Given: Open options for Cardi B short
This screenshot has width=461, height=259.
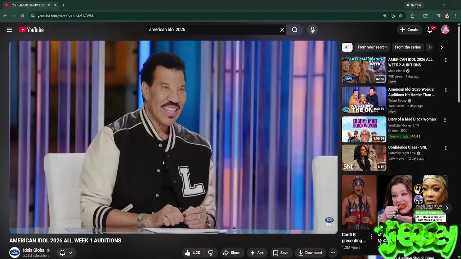Looking at the screenshot, I should [x=372, y=237].
